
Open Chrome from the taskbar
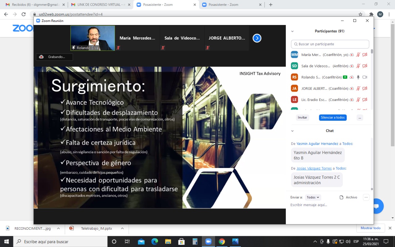click(x=222, y=241)
